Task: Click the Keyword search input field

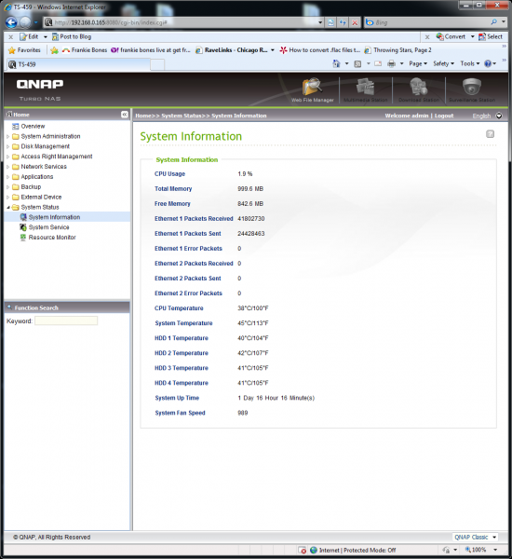Action: [x=66, y=320]
